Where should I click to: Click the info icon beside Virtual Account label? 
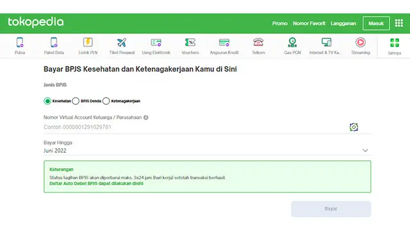[146, 118]
